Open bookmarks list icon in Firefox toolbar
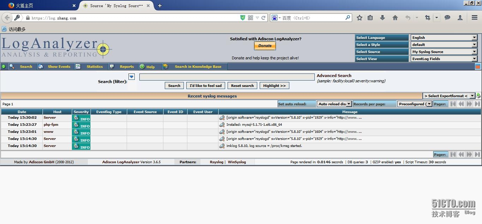This screenshot has height=224, width=482. click(x=370, y=18)
